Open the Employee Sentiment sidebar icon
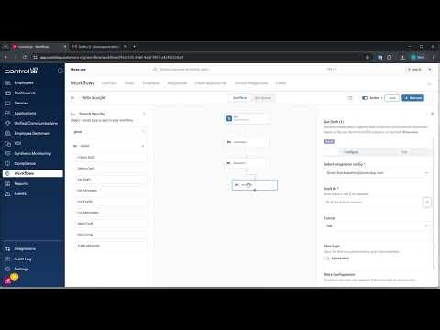Image resolution: width=440 pixels, height=330 pixels. coord(8,133)
